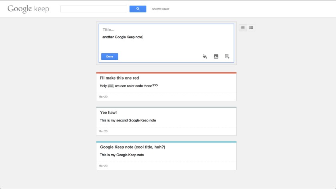This screenshot has width=336, height=189.
Task: Click the note text "another Google Keep note"
Action: (x=122, y=37)
